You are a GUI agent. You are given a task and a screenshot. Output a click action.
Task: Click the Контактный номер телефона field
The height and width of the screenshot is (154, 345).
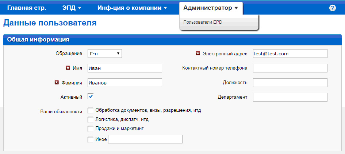coord(290,68)
